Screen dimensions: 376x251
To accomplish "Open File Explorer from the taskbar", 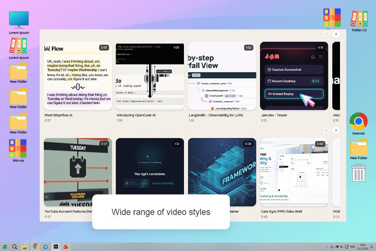I will click(x=25, y=247).
